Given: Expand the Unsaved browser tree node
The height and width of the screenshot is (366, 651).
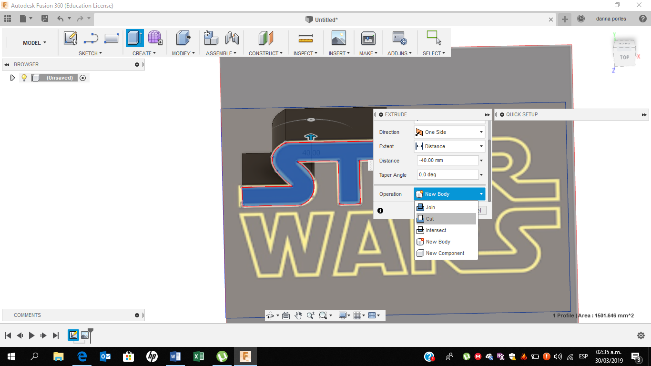Looking at the screenshot, I should [13, 78].
